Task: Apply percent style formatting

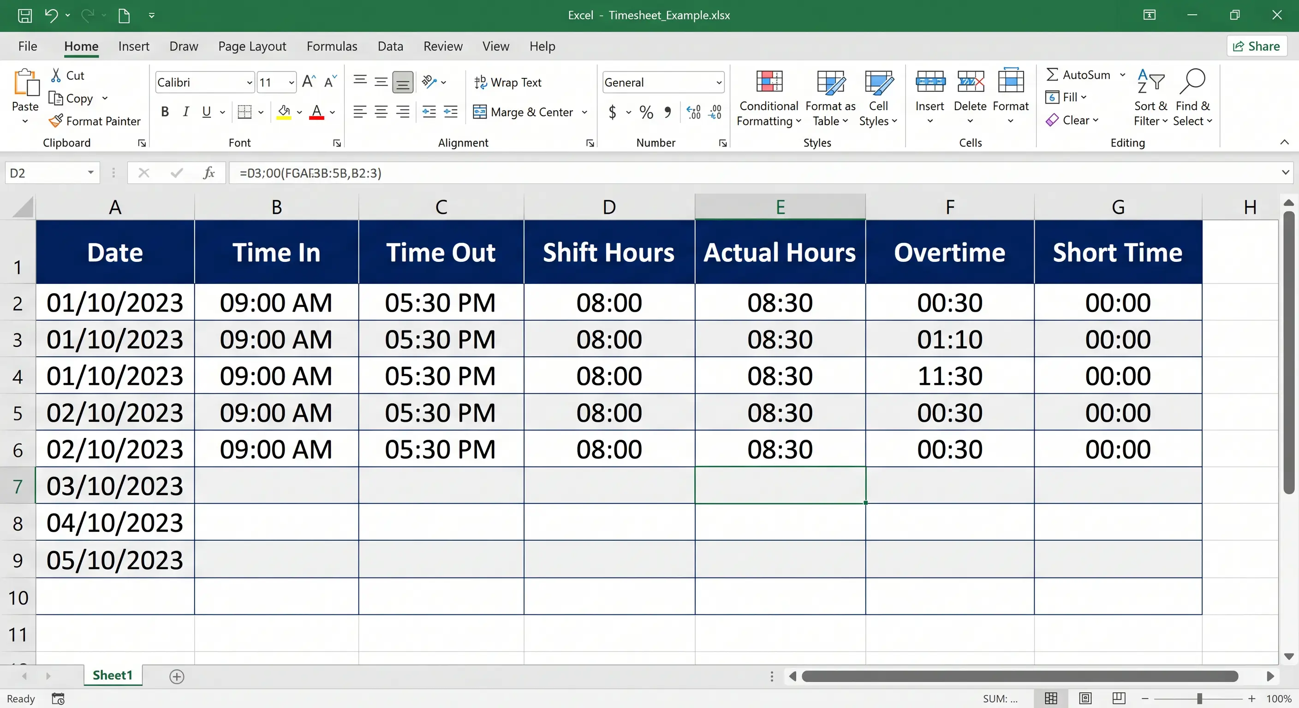Action: (x=646, y=112)
